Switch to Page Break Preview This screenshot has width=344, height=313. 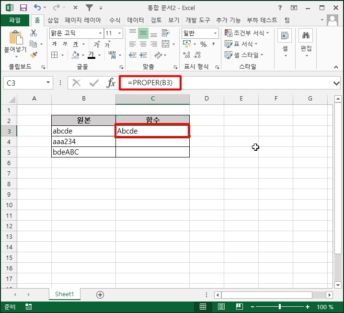tap(240, 307)
